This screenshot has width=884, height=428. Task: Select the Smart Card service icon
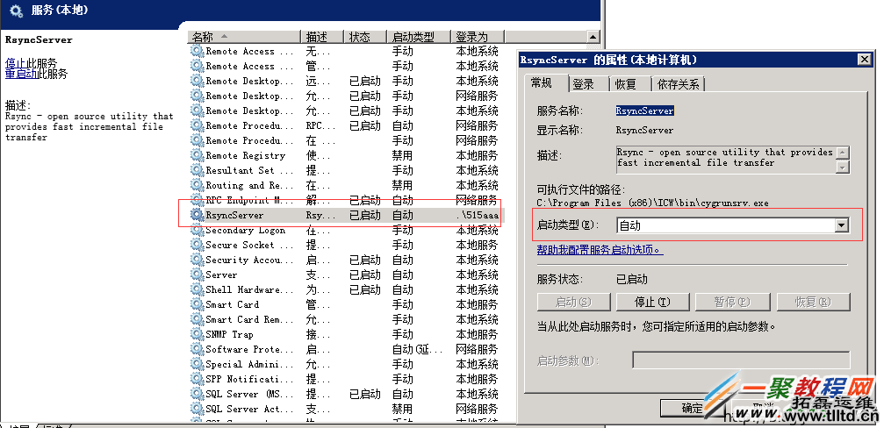click(198, 304)
